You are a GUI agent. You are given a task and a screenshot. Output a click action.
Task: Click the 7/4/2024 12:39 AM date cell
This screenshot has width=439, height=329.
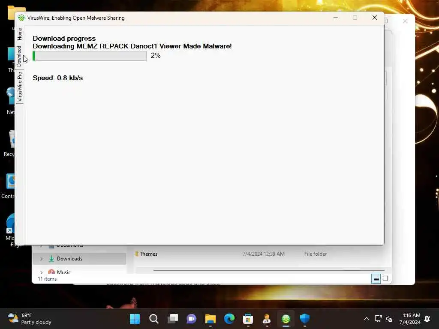pos(264,254)
